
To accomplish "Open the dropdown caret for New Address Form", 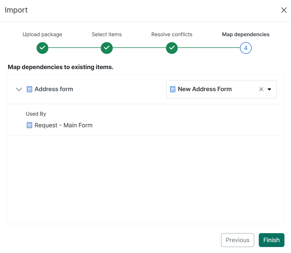I will pyautogui.click(x=269, y=89).
